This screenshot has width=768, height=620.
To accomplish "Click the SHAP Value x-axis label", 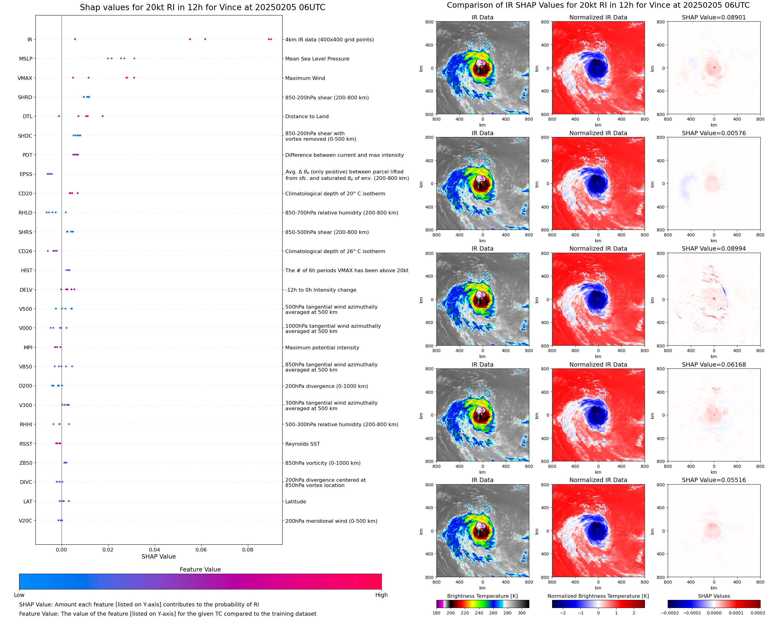I will [159, 556].
